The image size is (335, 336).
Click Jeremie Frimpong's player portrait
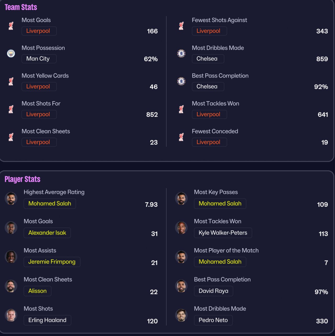point(11,257)
